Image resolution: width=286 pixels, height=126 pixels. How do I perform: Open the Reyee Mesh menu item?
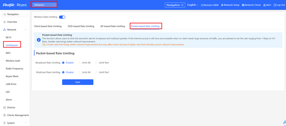[12, 76]
